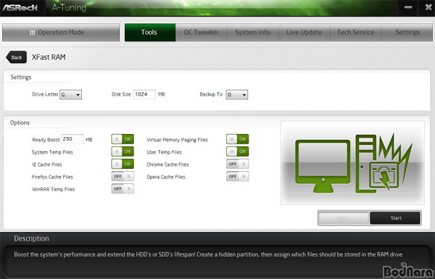Close the A-Tuning window
The width and height of the screenshot is (435, 279).
click(x=428, y=7)
